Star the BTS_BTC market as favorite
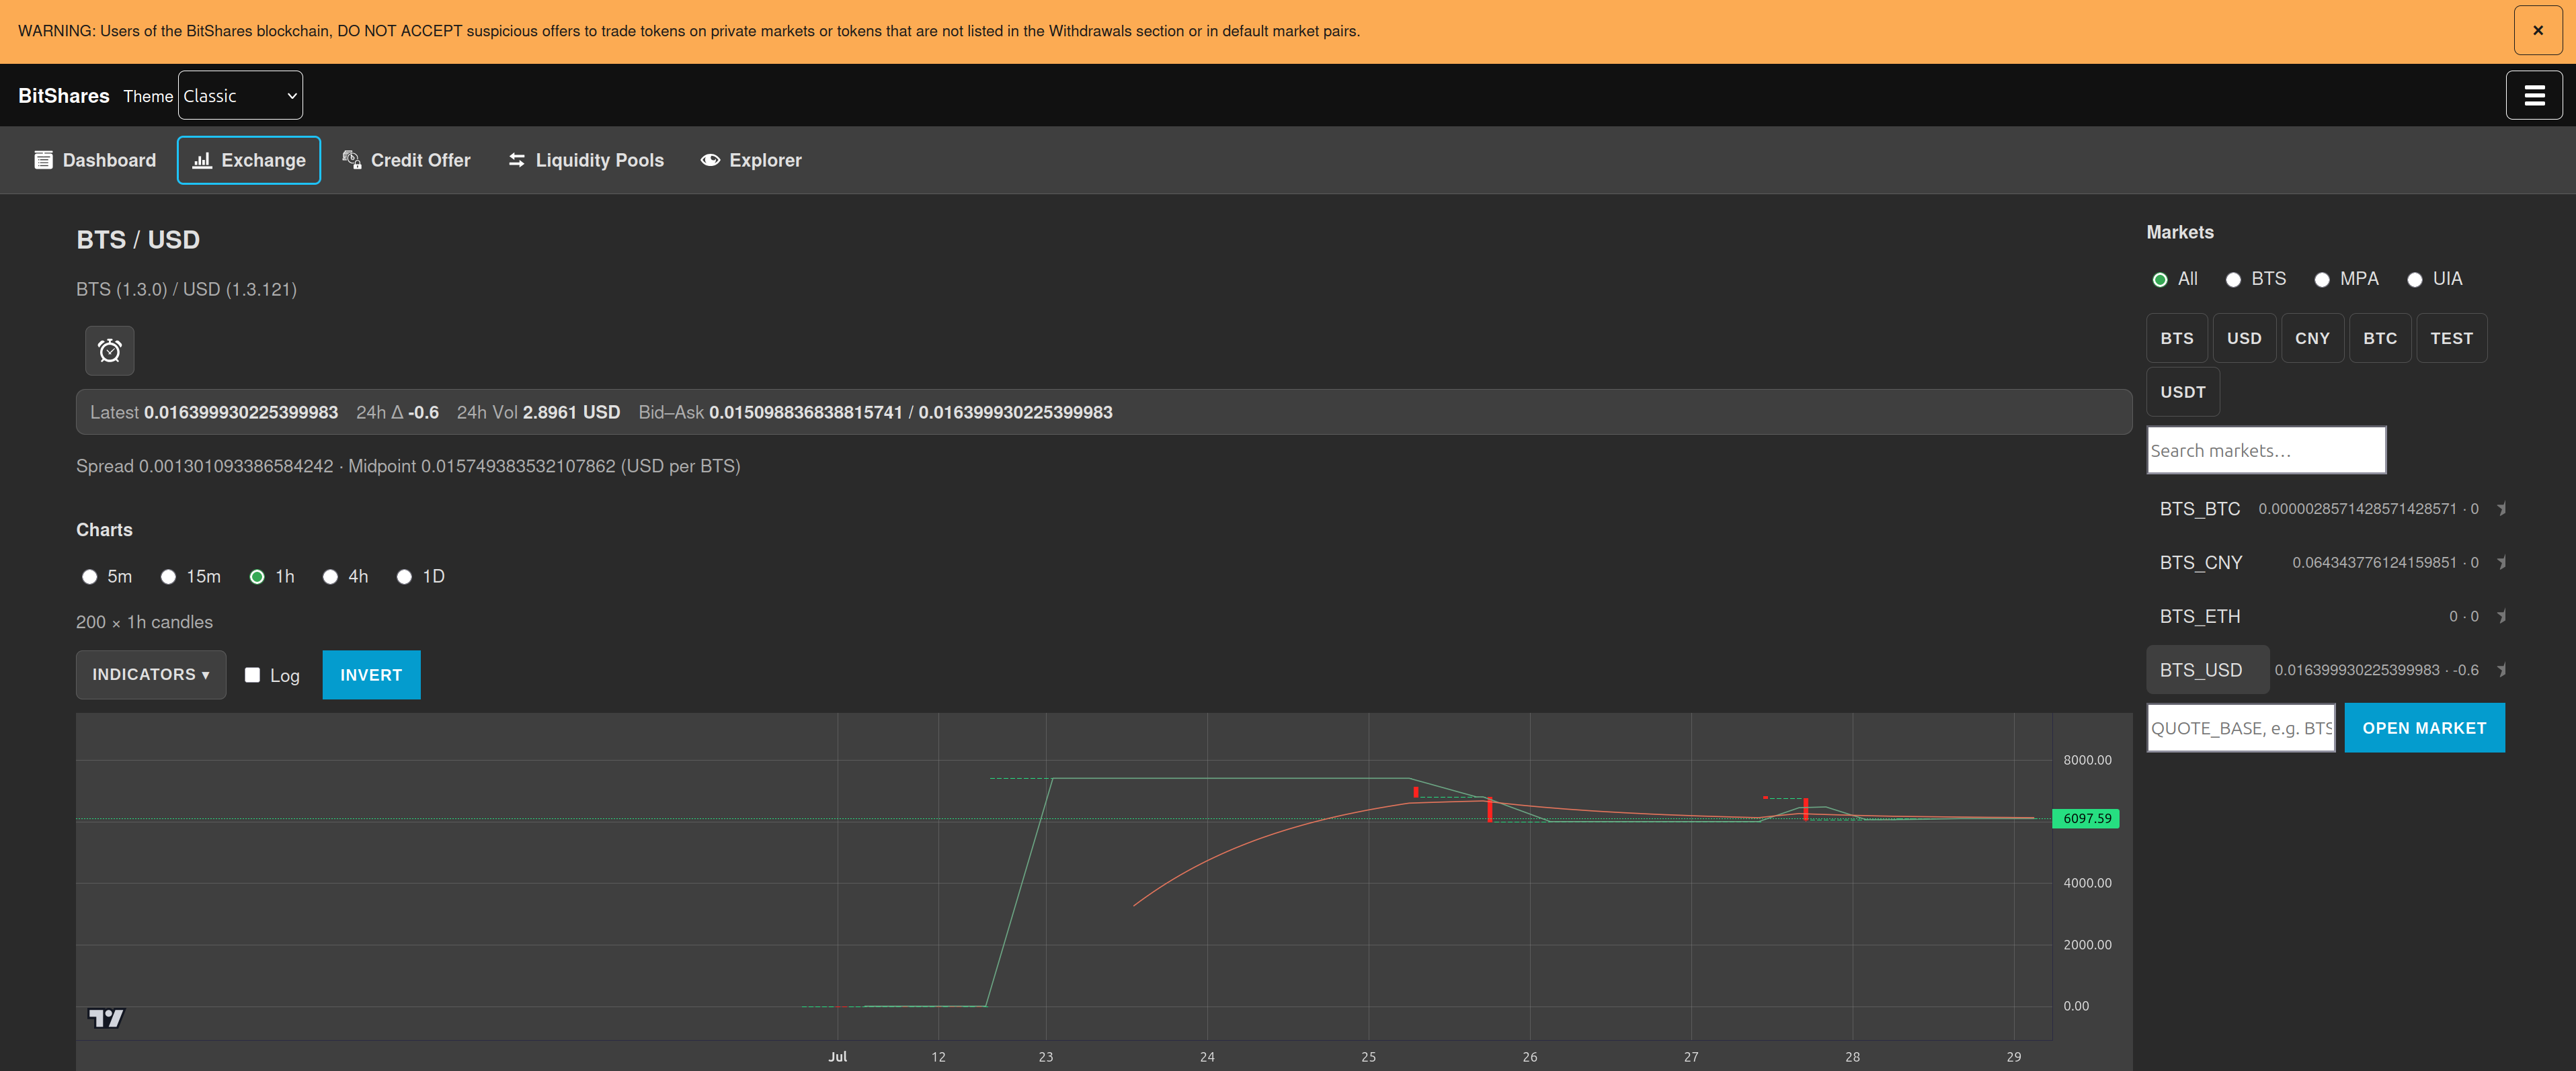The width and height of the screenshot is (2576, 1071). click(2501, 509)
